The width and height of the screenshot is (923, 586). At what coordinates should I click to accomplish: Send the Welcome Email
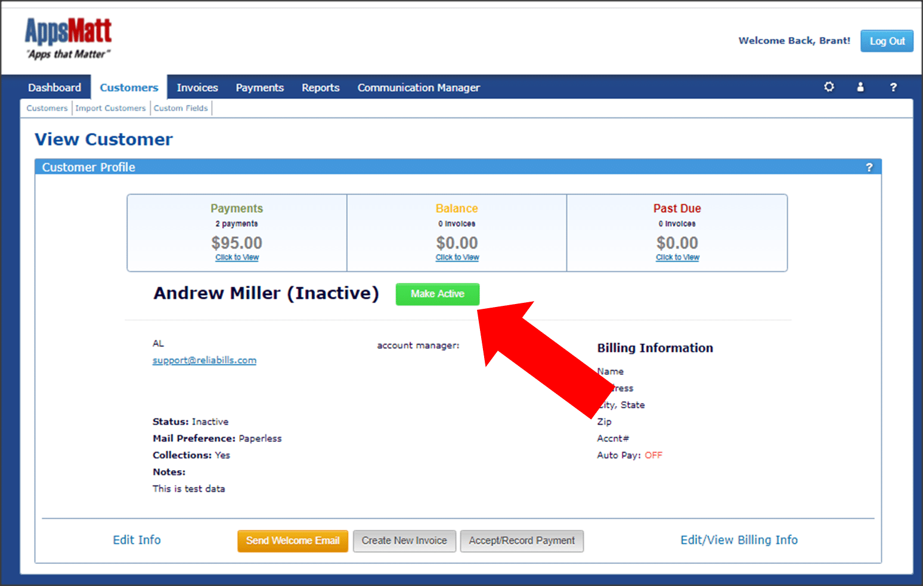coord(293,541)
